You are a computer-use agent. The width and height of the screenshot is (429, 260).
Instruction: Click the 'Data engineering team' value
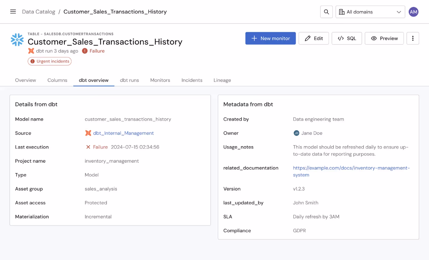pyautogui.click(x=319, y=119)
